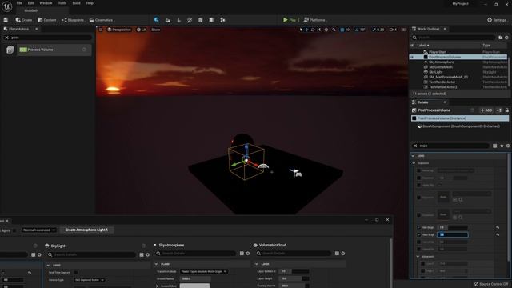Open the Cinematics toolbar button
This screenshot has height=288, width=512.
(102, 20)
